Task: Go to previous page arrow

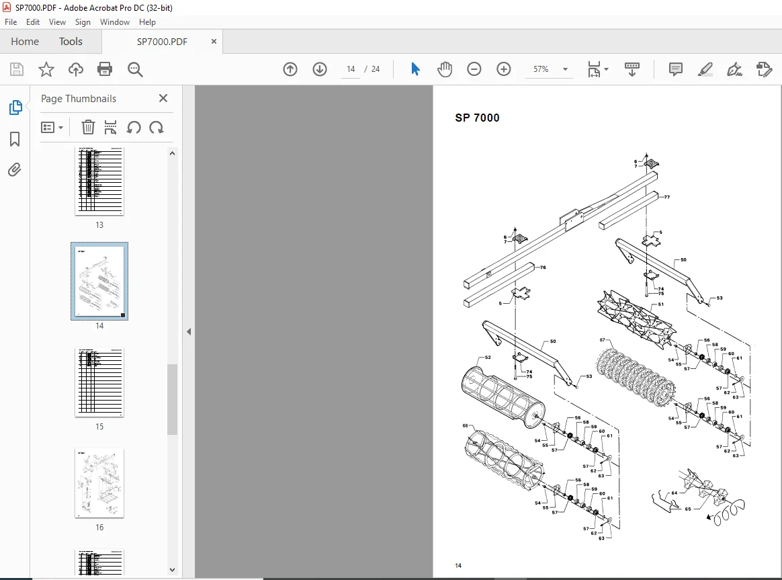Action: pyautogui.click(x=290, y=69)
